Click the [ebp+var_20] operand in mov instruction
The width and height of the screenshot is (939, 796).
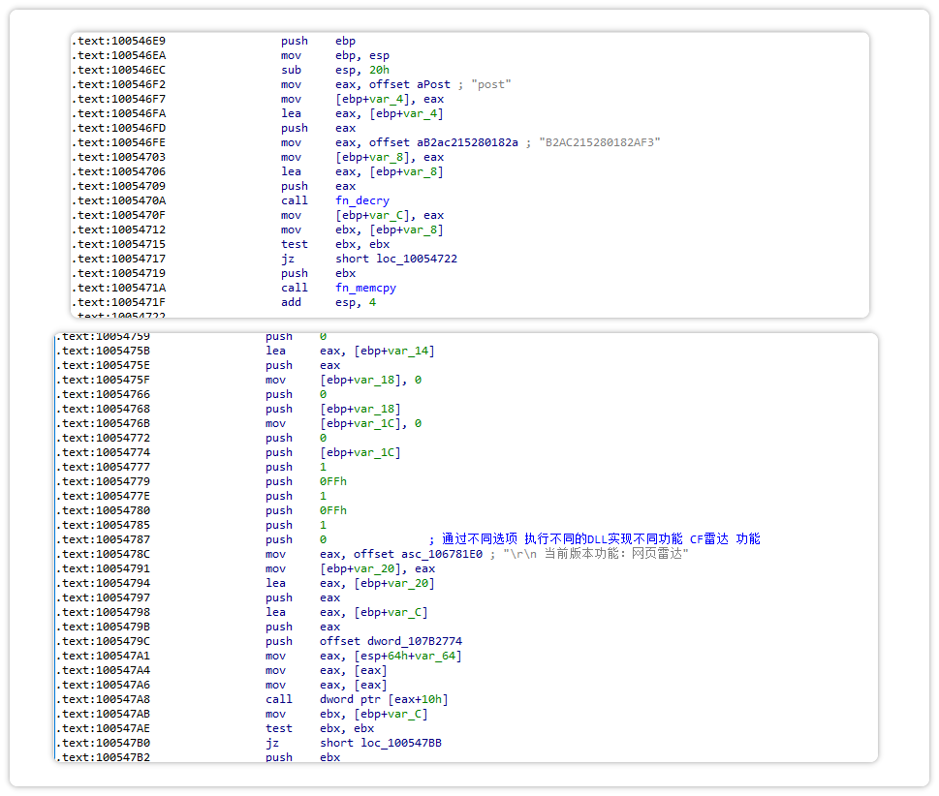point(360,568)
